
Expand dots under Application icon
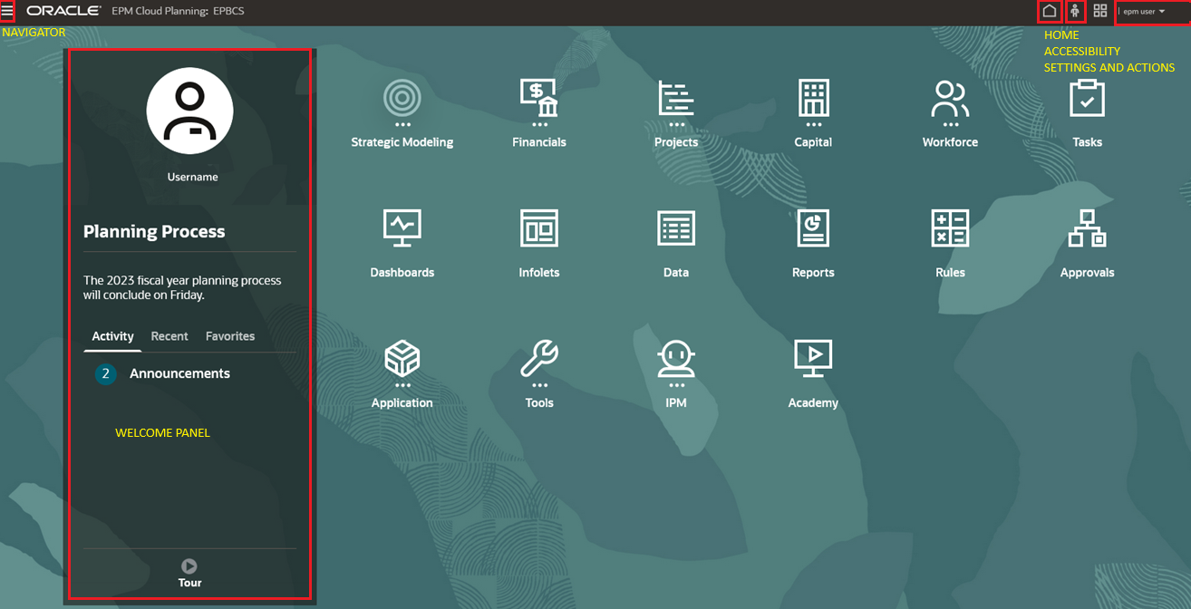click(402, 386)
